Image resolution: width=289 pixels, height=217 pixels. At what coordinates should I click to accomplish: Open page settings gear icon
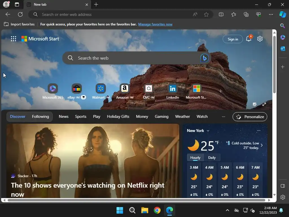(x=260, y=39)
